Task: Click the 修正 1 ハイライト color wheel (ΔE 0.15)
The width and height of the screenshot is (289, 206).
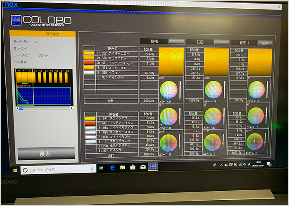Action: pyautogui.click(x=256, y=89)
